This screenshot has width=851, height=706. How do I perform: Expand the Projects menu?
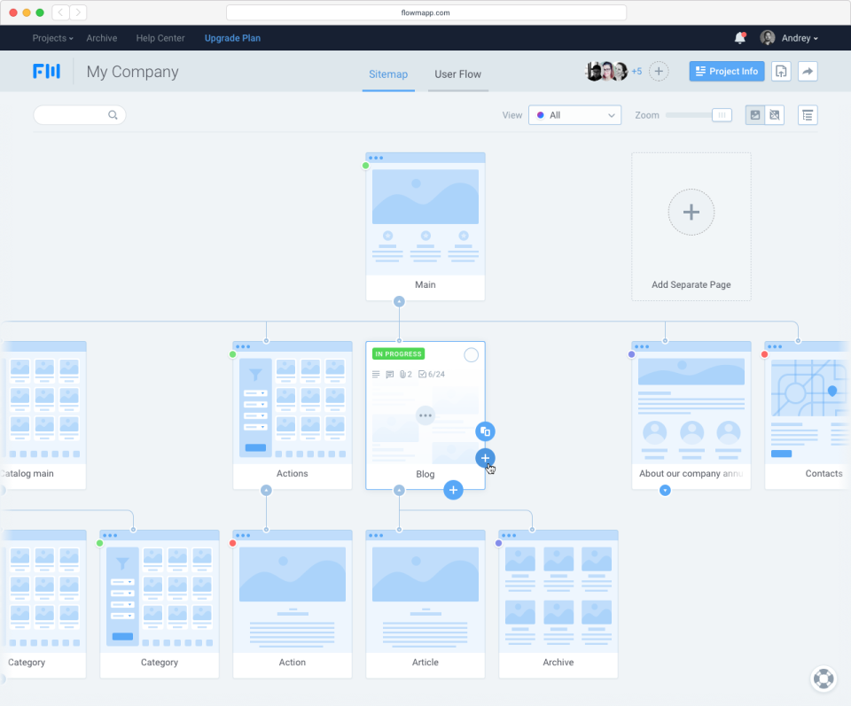51,38
